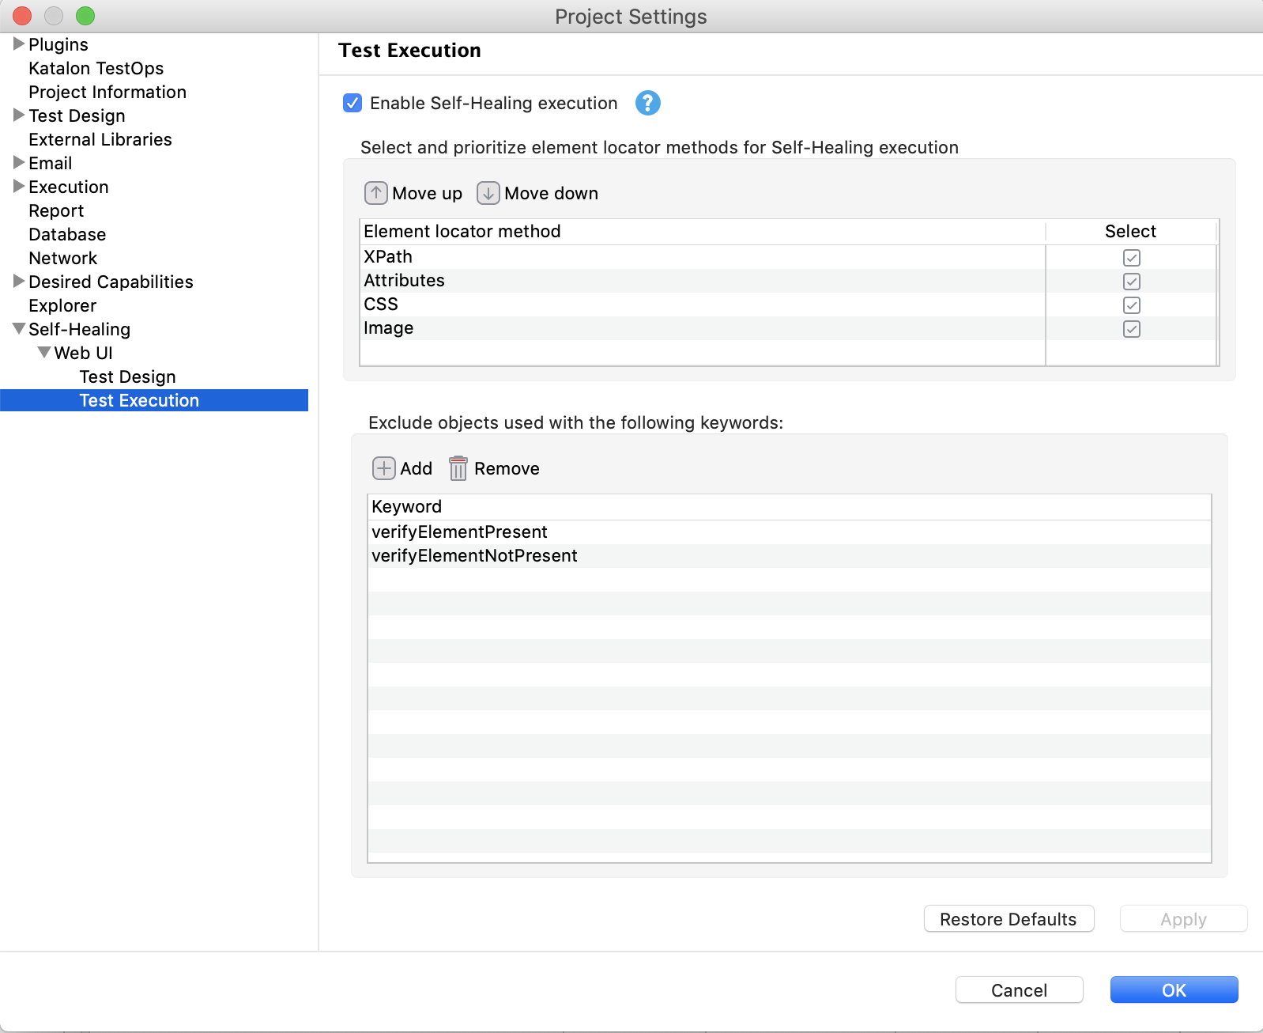Open the Self-Healing help question mark icon
1263x1033 pixels.
(647, 103)
